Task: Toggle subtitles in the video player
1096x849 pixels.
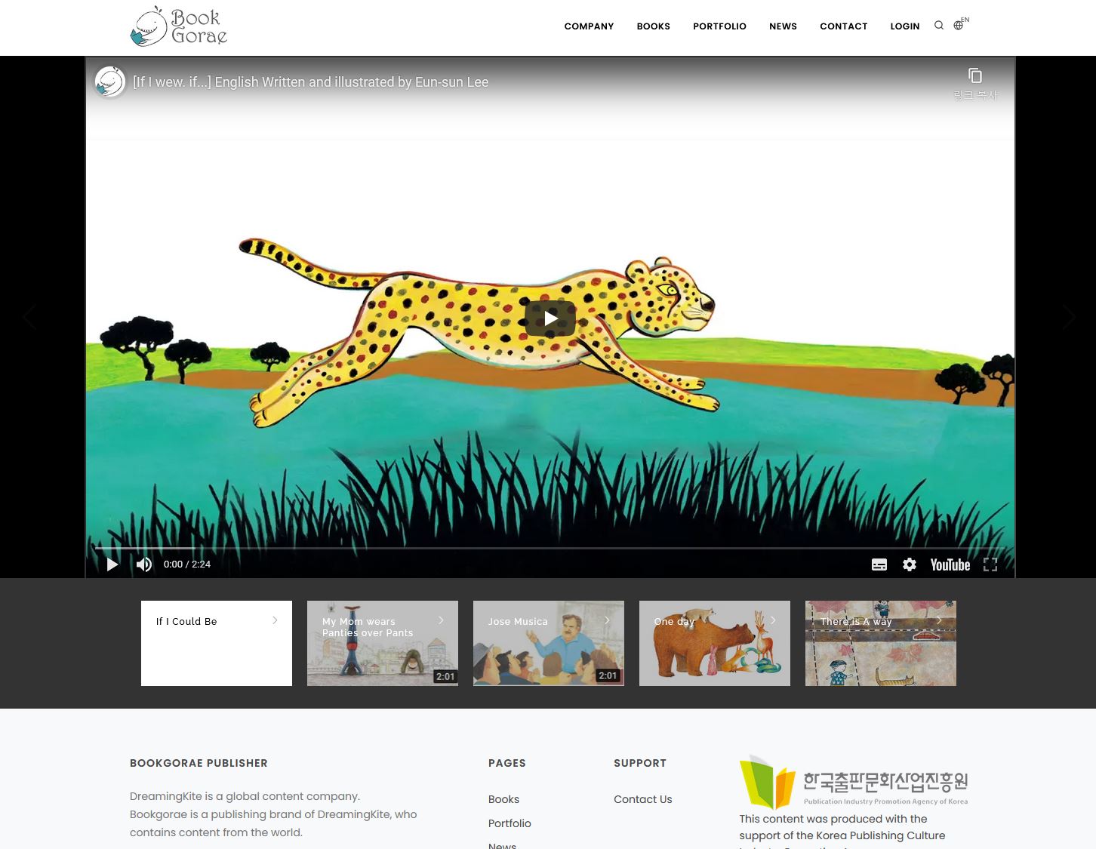Action: click(x=879, y=564)
